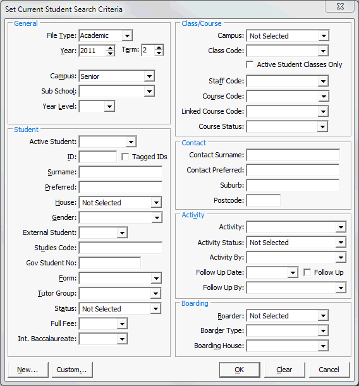This screenshot has width=359, height=386.
Task: Click the New... button
Action: coord(28,370)
